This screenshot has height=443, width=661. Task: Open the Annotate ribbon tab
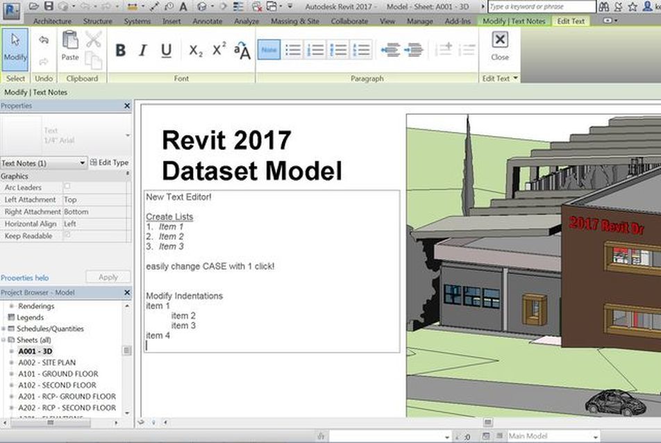click(208, 21)
